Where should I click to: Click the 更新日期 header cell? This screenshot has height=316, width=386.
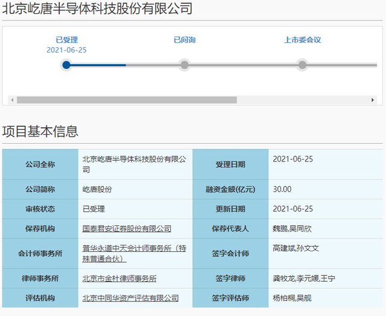(x=230, y=209)
